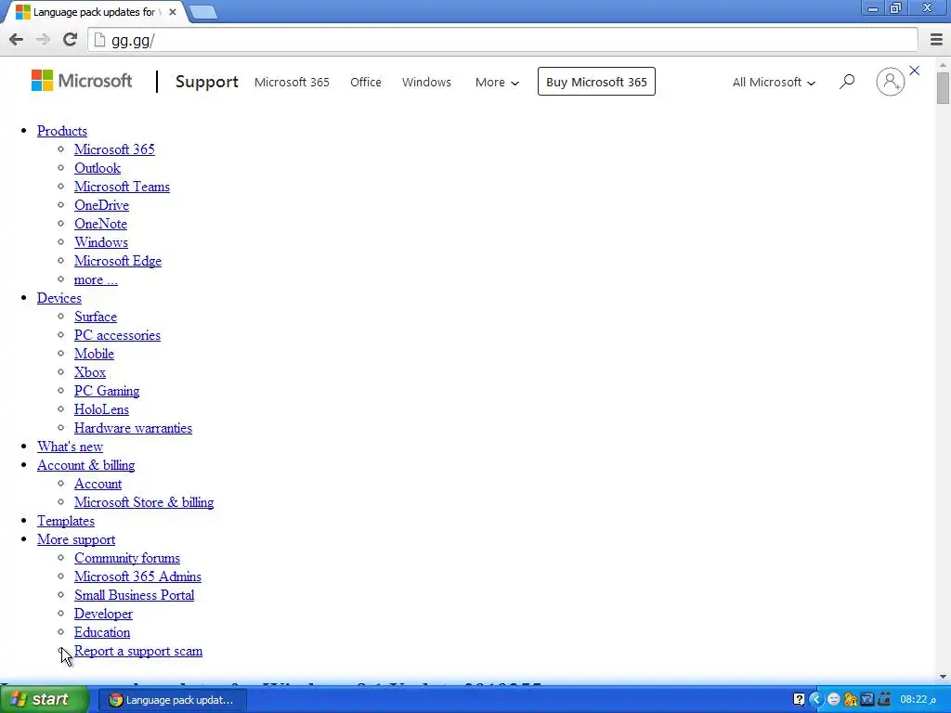Image resolution: width=951 pixels, height=713 pixels.
Task: Dismiss the sign-in prompt with the X
Action: click(x=915, y=71)
